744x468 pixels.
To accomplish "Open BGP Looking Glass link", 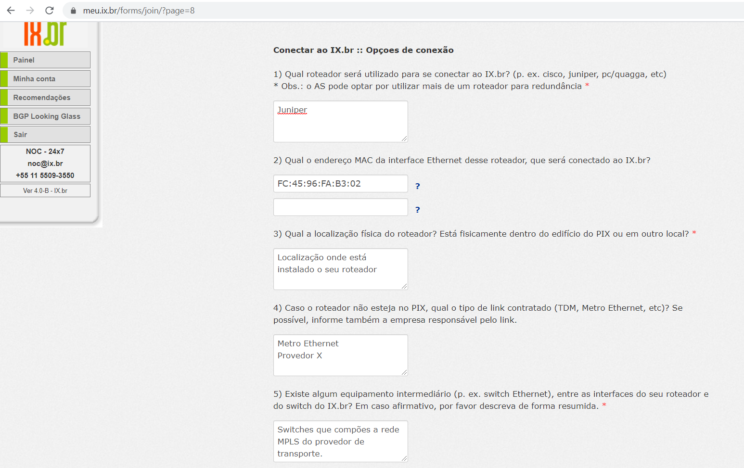I will click(45, 116).
